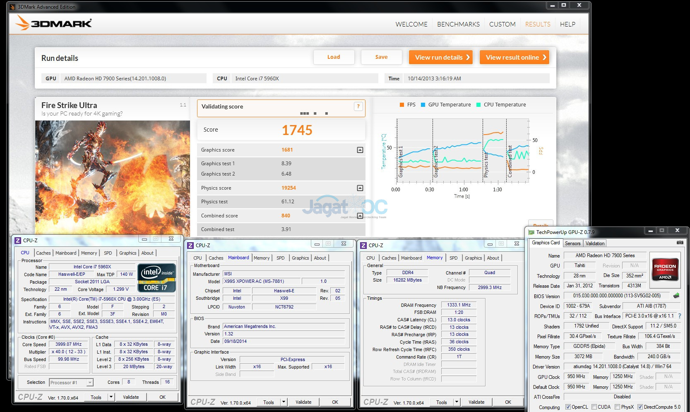Collapse the Graphics score section
This screenshot has width=690, height=412.
pos(360,150)
